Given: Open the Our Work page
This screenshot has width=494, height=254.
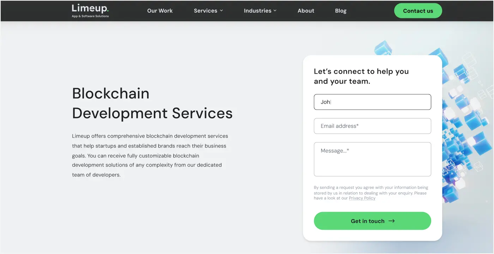Looking at the screenshot, I should coord(160,11).
